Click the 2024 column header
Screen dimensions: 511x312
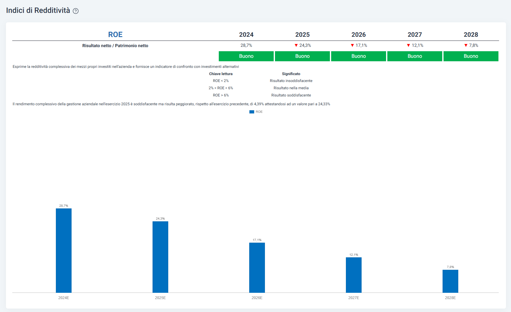pyautogui.click(x=246, y=35)
